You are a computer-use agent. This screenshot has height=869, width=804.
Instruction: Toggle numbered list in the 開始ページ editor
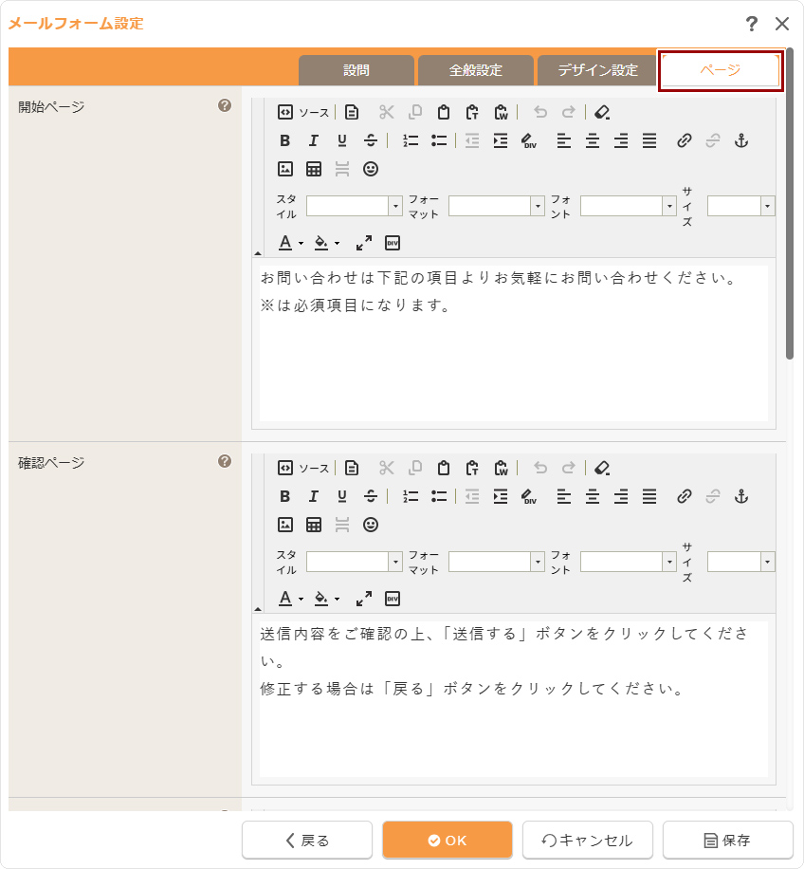point(411,140)
